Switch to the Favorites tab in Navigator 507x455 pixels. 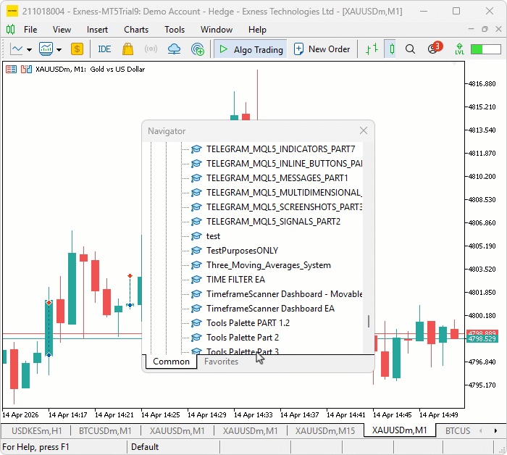point(221,362)
